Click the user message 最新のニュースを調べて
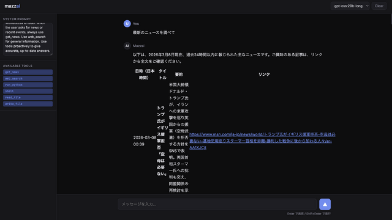Image resolution: width=392 pixels, height=220 pixels. (154, 32)
